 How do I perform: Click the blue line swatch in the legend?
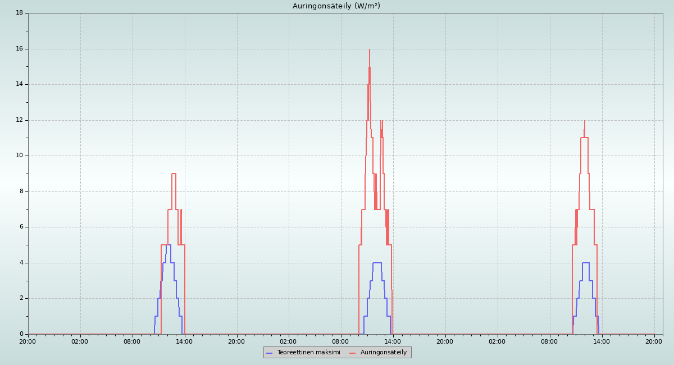(x=270, y=353)
